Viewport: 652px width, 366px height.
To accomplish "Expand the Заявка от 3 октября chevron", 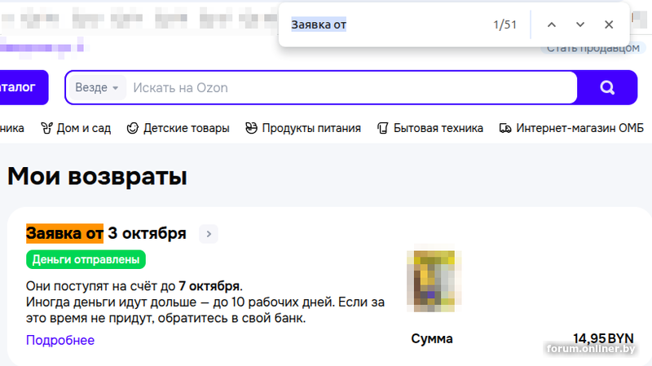I will pos(209,234).
